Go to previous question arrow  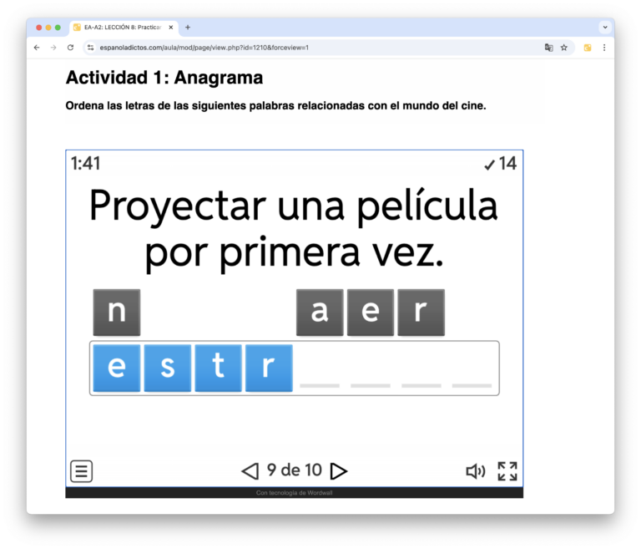250,470
